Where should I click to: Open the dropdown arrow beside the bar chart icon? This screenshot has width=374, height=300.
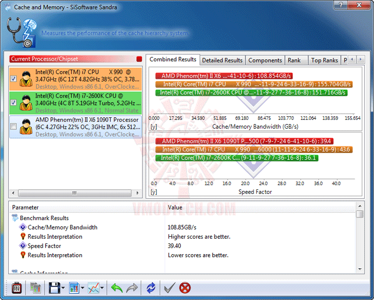point(83,288)
